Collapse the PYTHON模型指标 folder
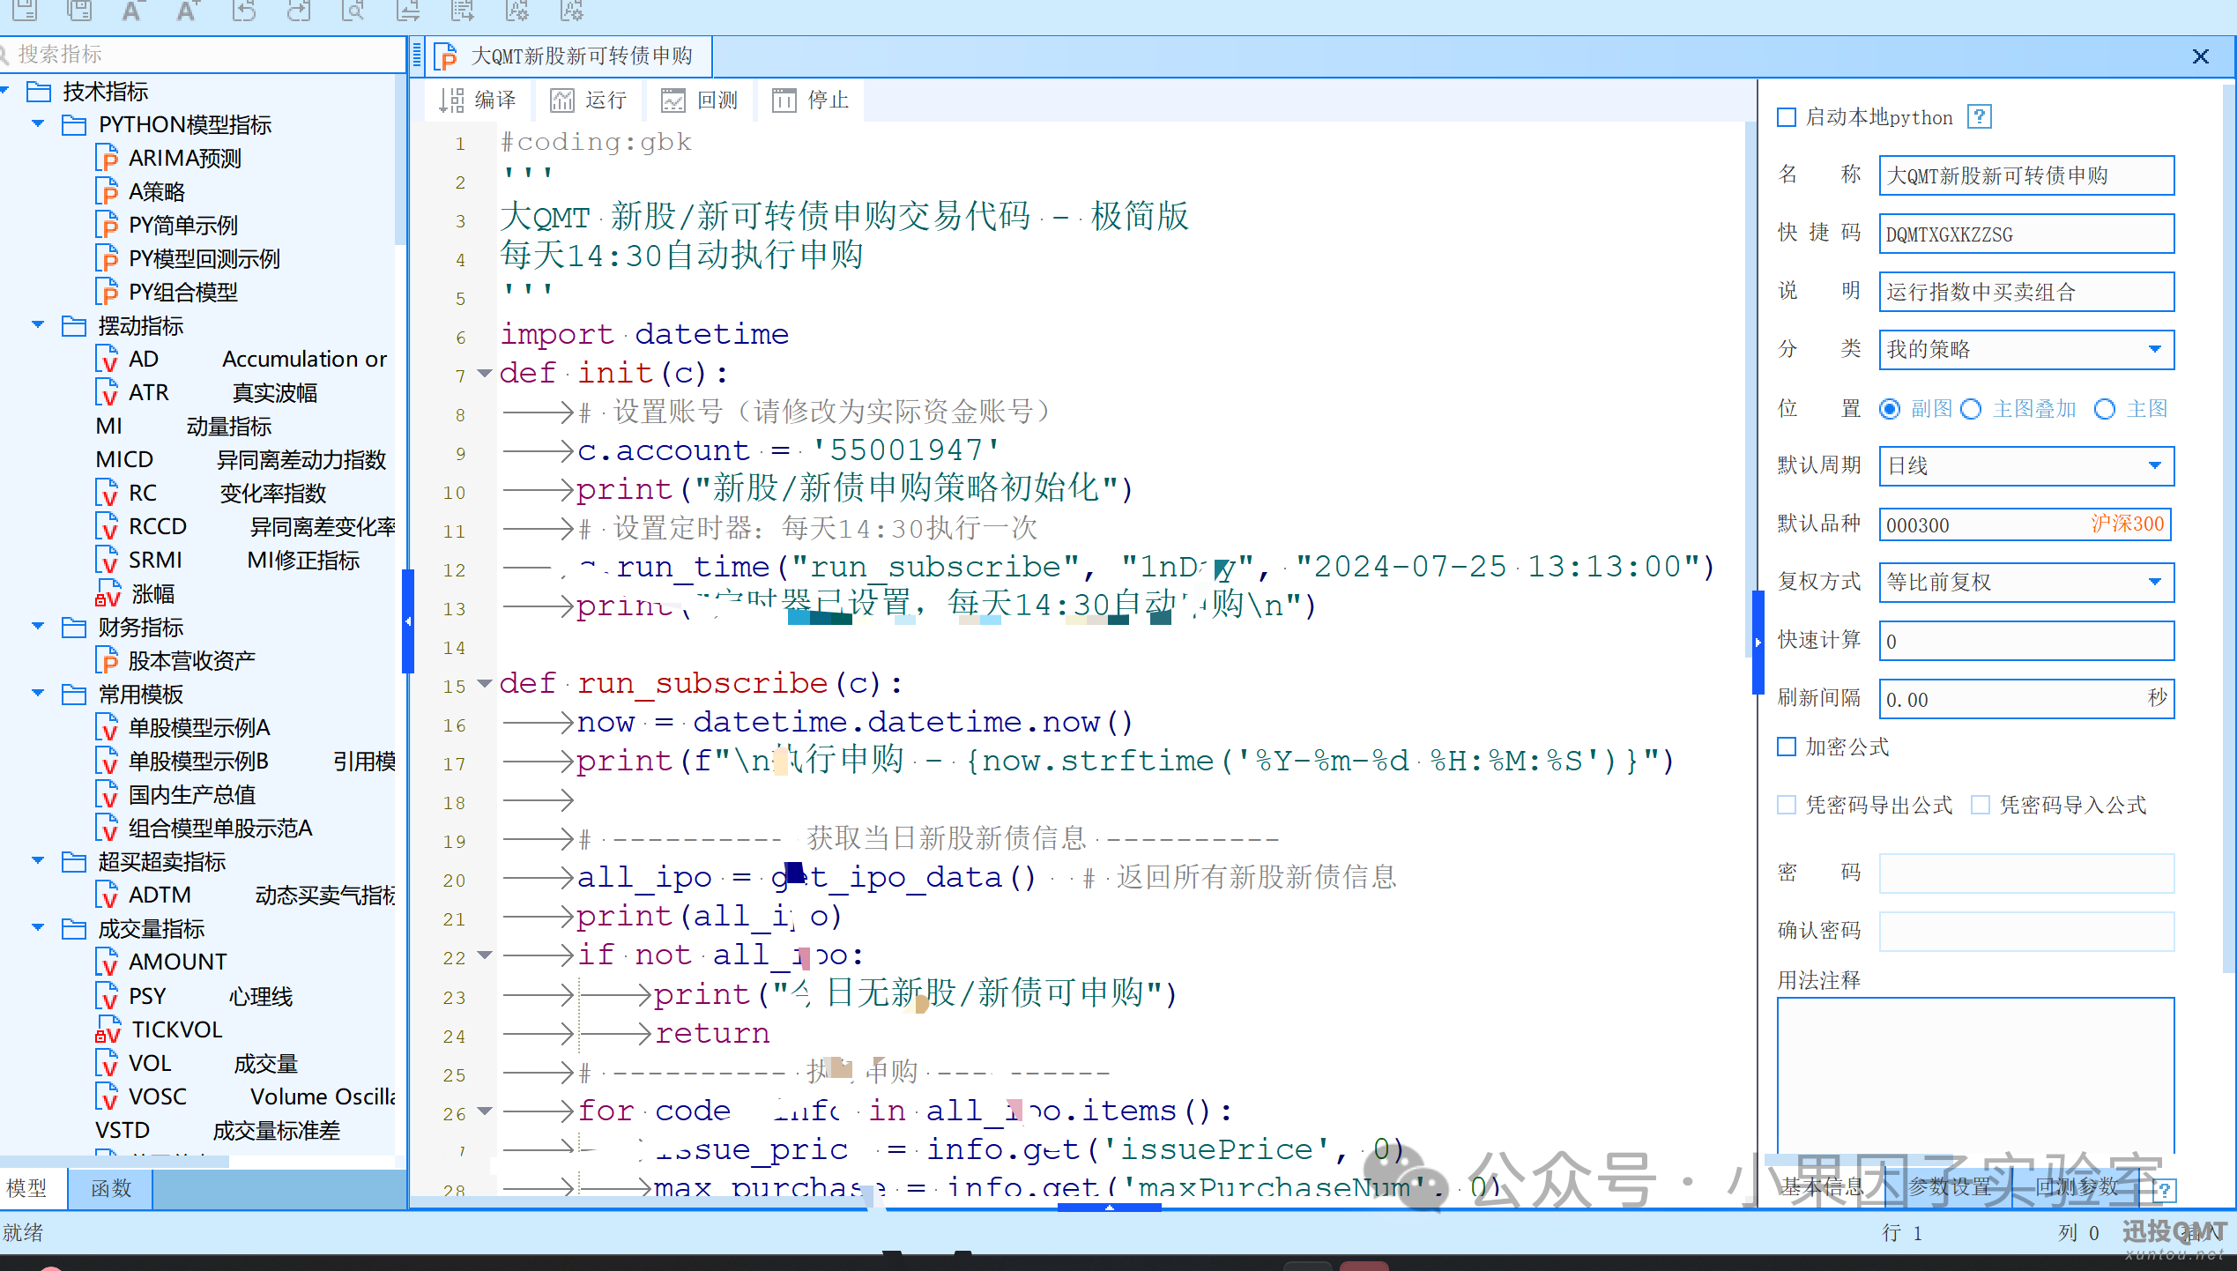The image size is (2237, 1271). coord(38,123)
